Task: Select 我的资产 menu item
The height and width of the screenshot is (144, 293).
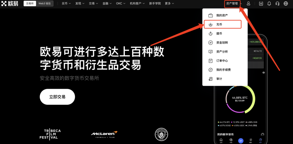Action: (x=225, y=15)
